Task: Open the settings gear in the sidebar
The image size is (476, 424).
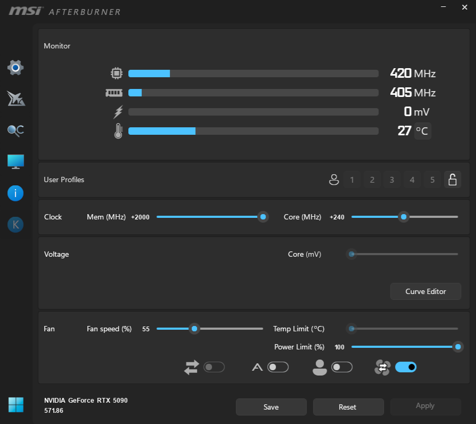Action: (x=15, y=68)
